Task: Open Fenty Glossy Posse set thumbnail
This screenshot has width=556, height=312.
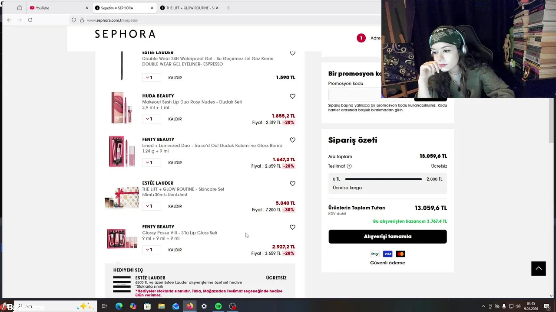Action: pyautogui.click(x=122, y=239)
